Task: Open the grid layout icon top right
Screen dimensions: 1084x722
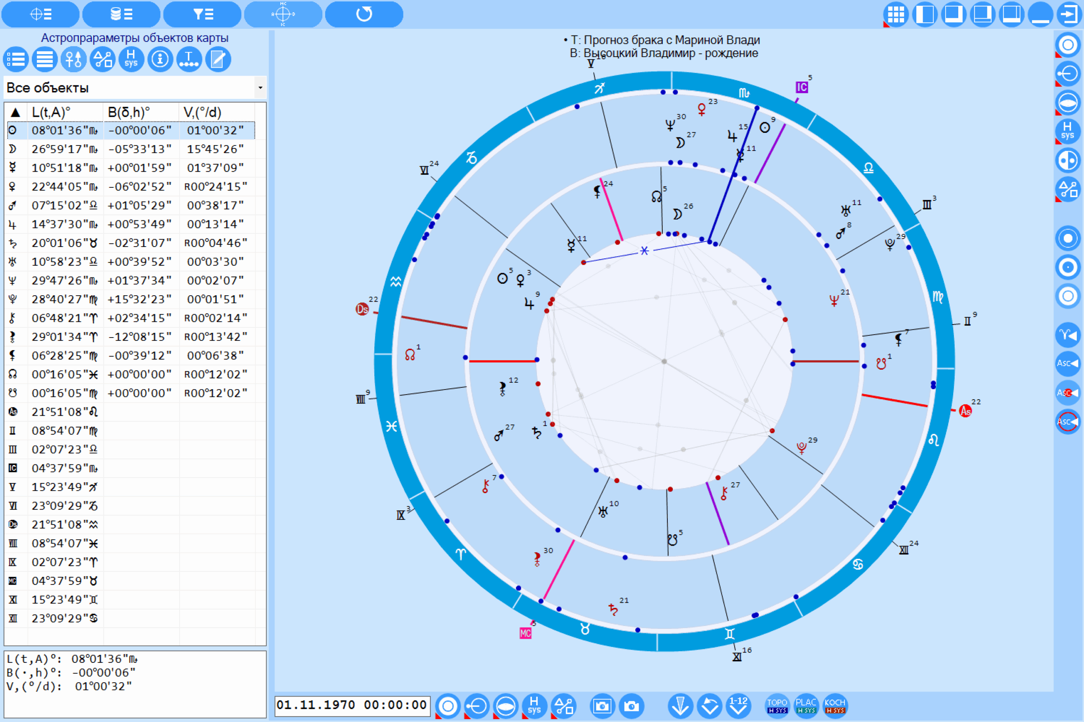Action: 896,14
